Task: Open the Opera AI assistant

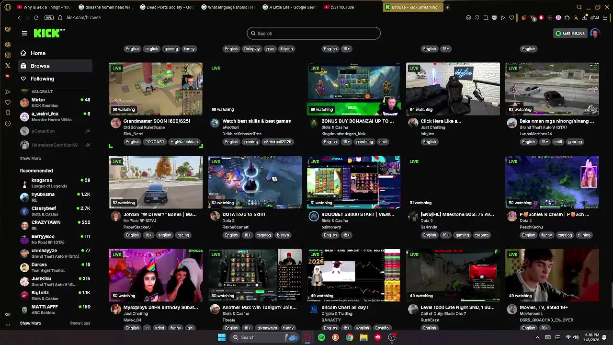Action: [x=595, y=18]
